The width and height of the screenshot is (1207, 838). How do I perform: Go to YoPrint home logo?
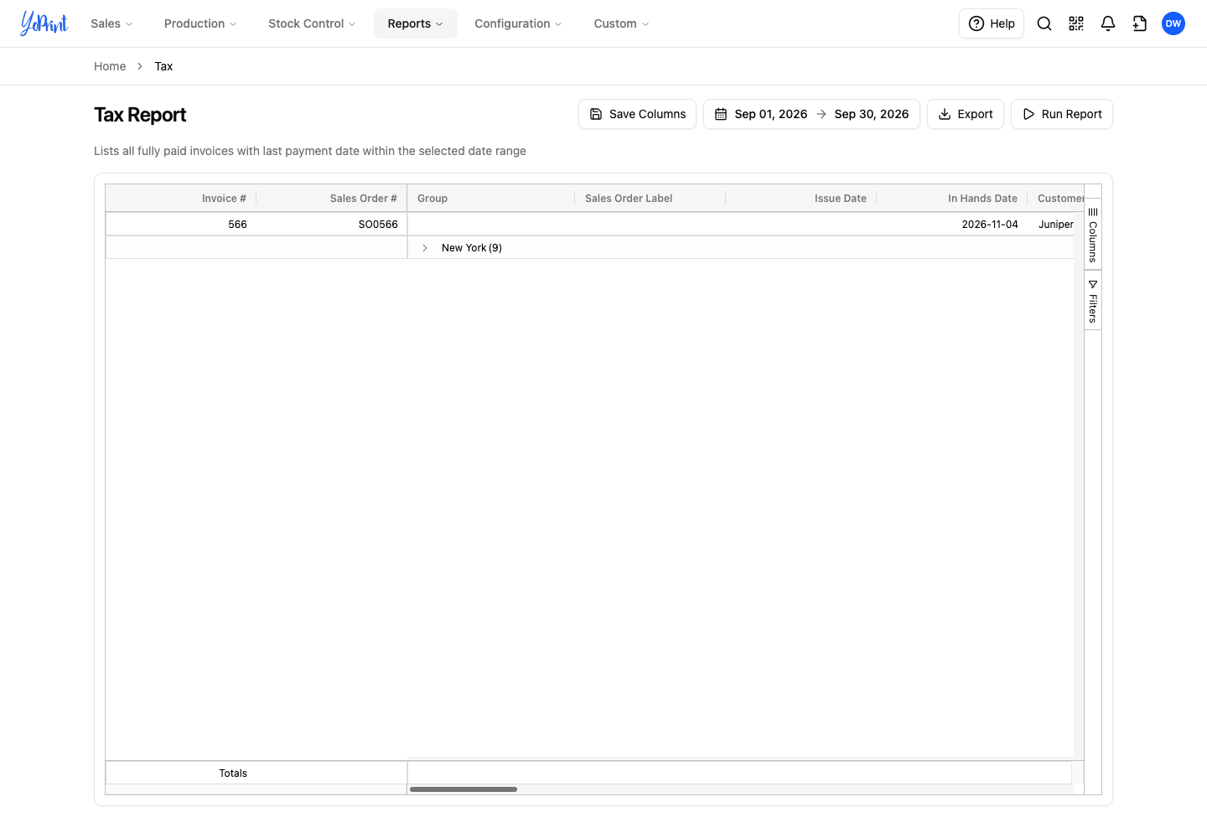tap(44, 23)
